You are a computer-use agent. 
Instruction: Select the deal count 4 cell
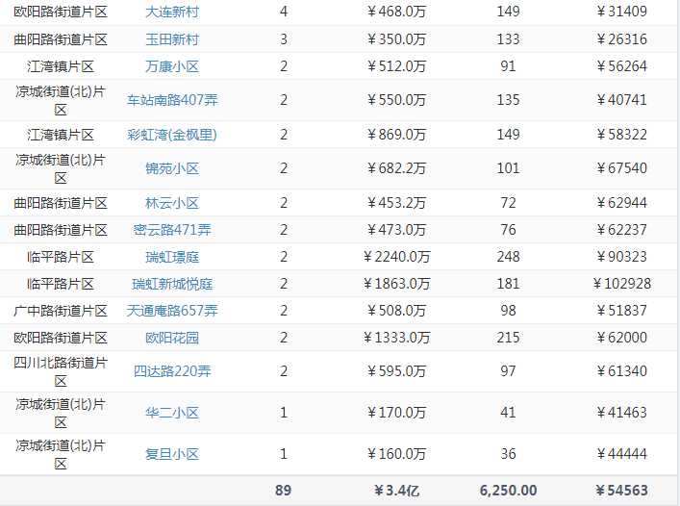point(283,12)
